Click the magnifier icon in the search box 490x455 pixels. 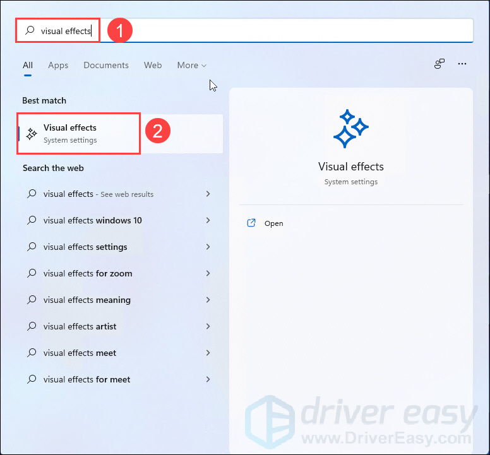click(30, 30)
